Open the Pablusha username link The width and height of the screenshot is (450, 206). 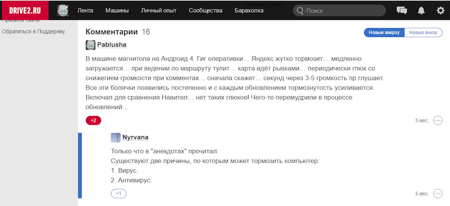112,45
